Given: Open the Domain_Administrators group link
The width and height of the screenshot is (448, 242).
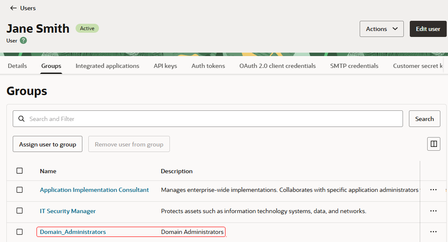Looking at the screenshot, I should pyautogui.click(x=73, y=232).
